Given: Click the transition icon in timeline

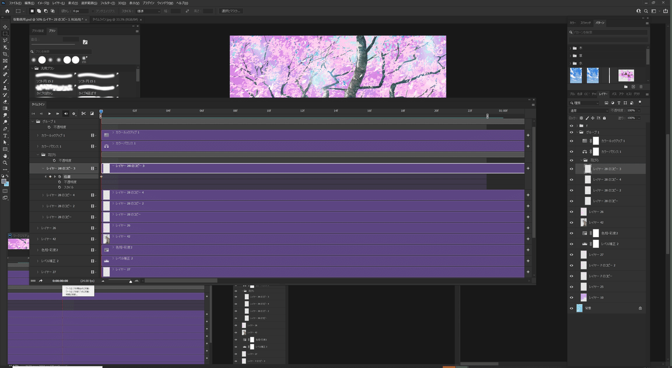Looking at the screenshot, I should 91,114.
